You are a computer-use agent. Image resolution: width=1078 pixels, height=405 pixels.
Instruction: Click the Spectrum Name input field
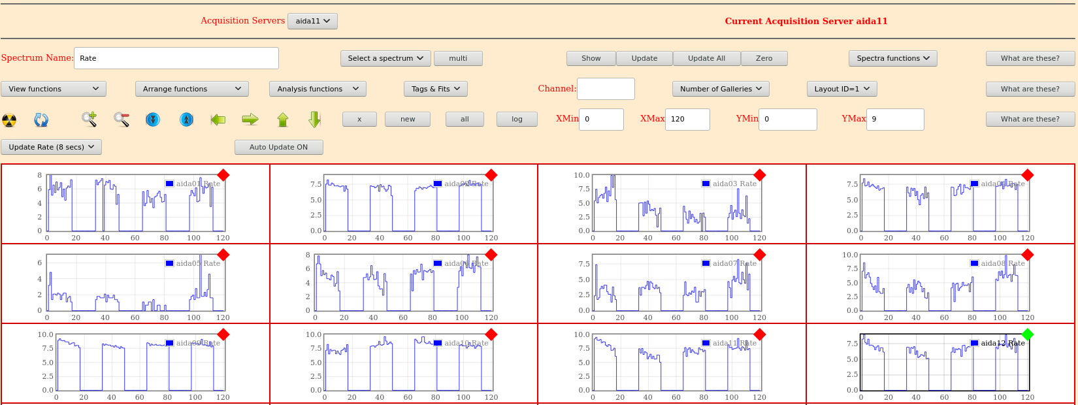tap(176, 58)
